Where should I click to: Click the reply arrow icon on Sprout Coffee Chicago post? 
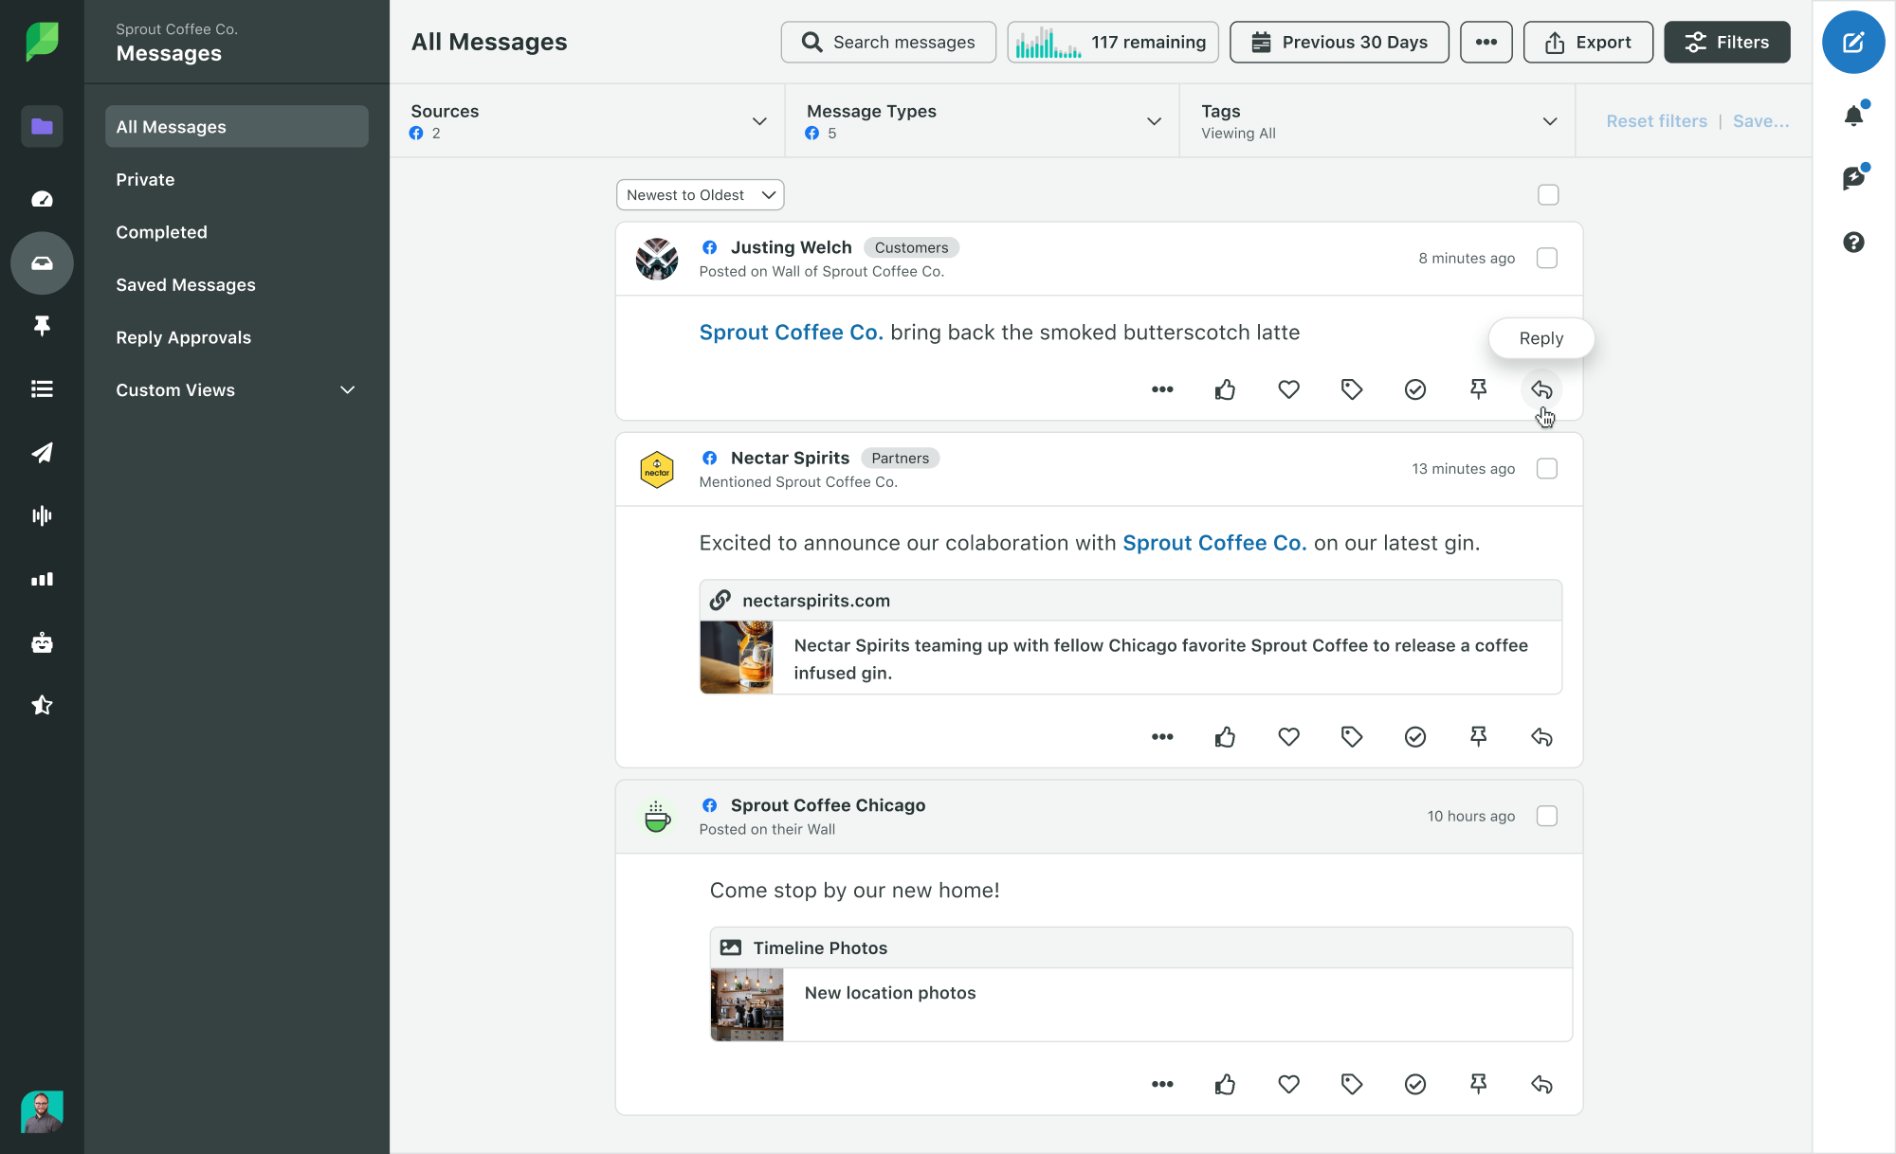pyautogui.click(x=1541, y=1084)
